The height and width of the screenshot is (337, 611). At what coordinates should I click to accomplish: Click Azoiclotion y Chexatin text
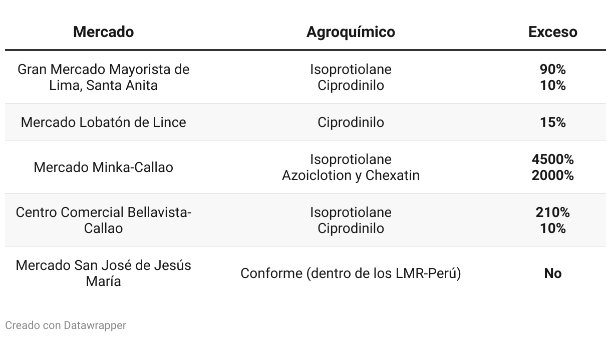[351, 175]
